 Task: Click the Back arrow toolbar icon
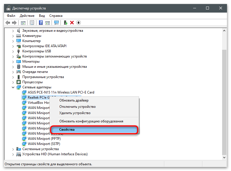pos(8,23)
